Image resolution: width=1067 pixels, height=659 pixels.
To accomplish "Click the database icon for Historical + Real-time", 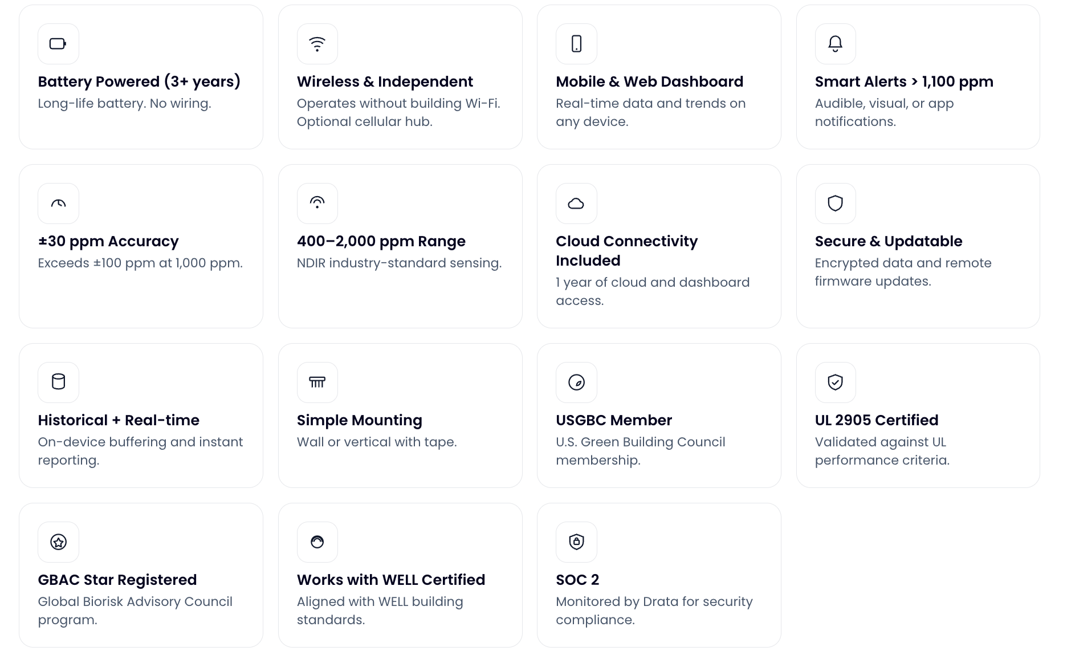I will tap(58, 382).
